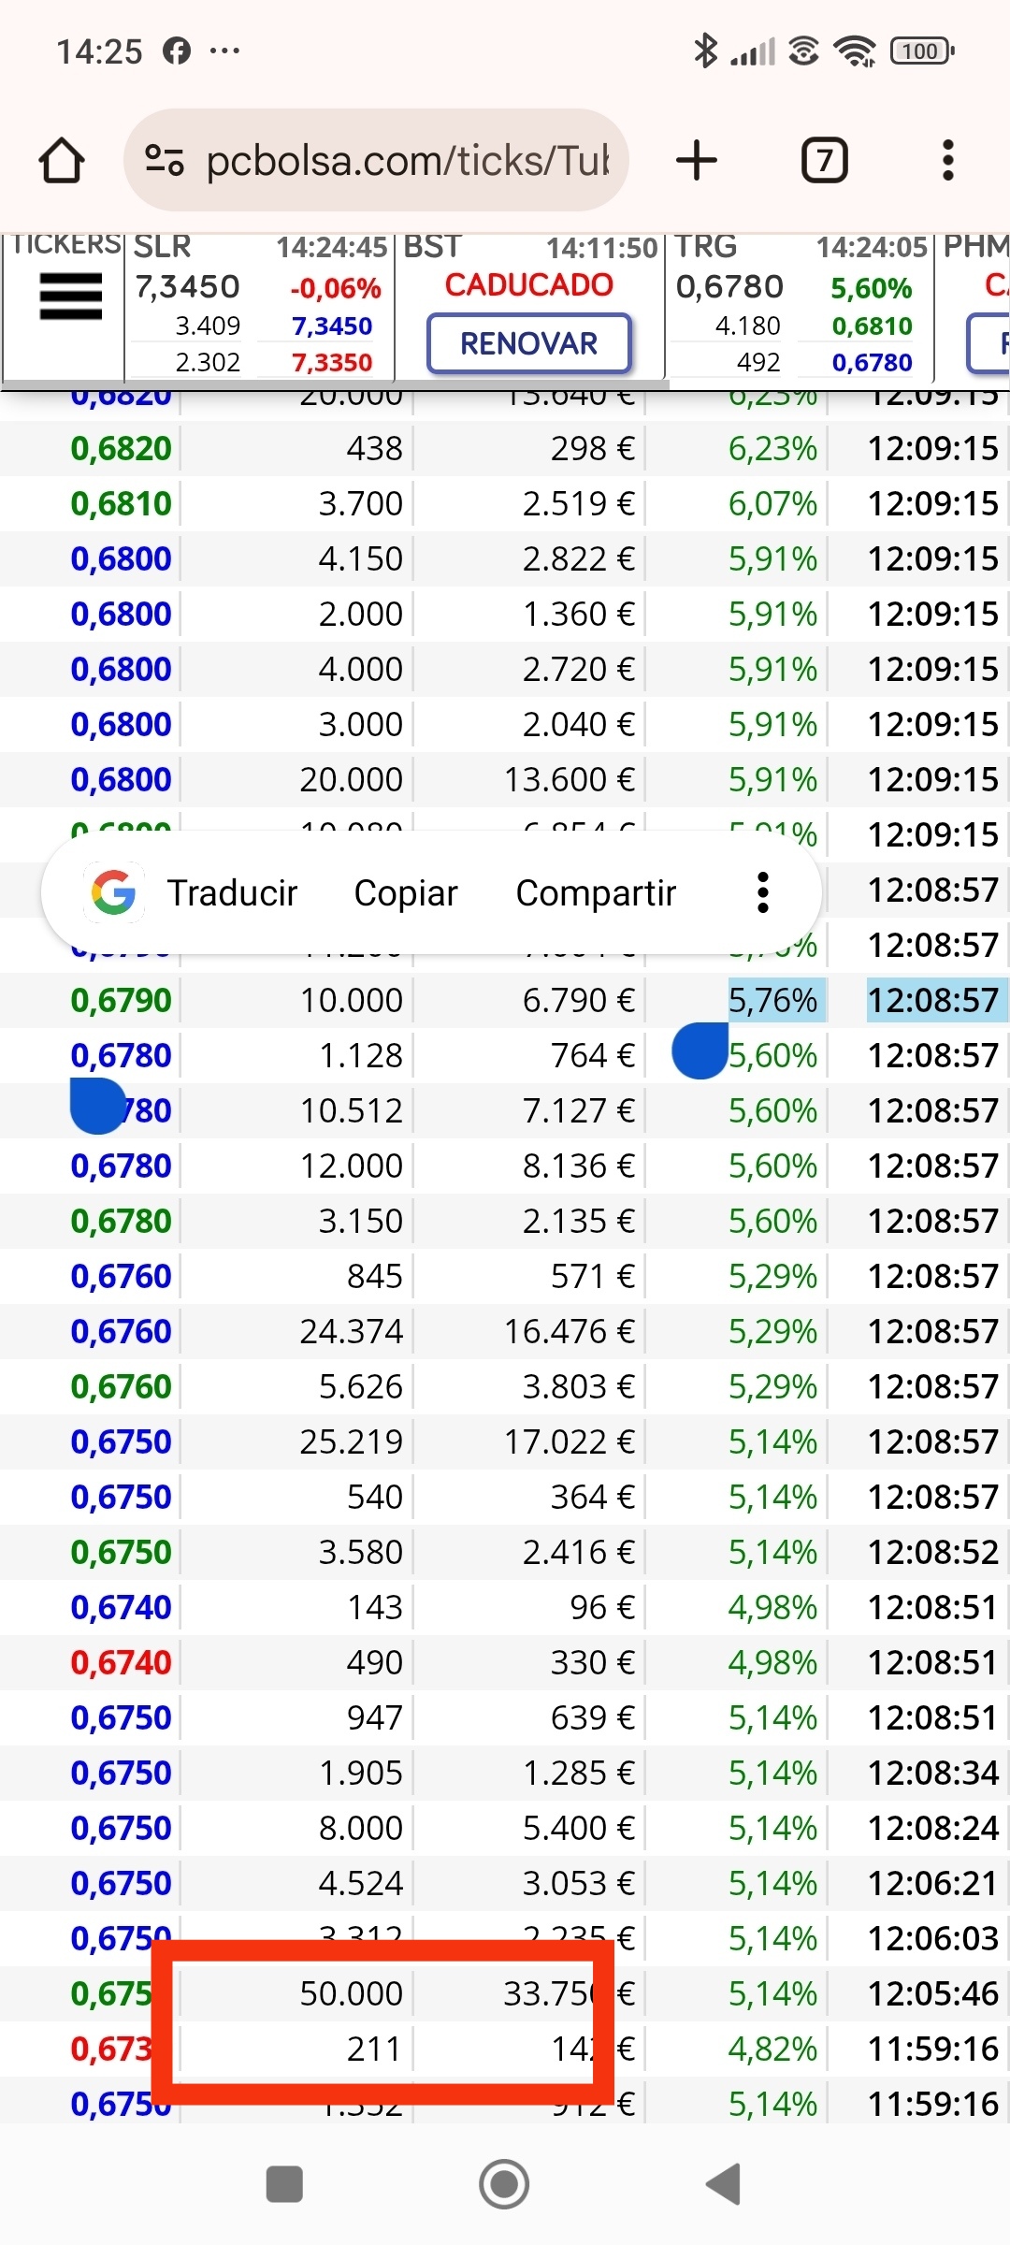This screenshot has height=2245, width=1010.
Task: Tap the Android back triangle button
Action: pyautogui.click(x=723, y=2184)
